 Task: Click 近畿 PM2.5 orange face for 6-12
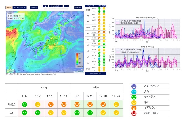(99, 38)
